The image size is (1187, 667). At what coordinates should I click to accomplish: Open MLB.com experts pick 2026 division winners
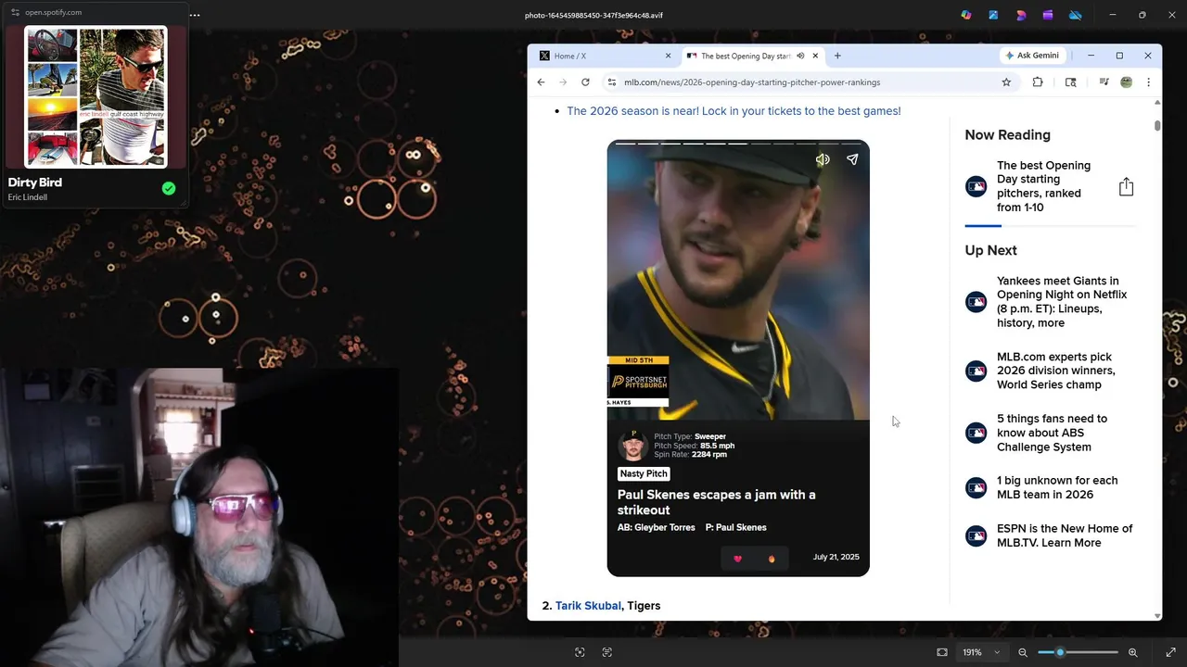point(1056,371)
